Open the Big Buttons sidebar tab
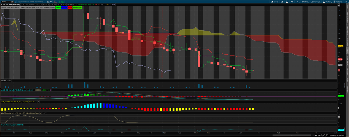 click(x=347, y=42)
